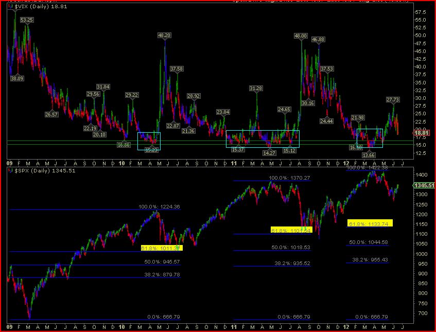Select the 14.27 VIX low label

coord(269,153)
